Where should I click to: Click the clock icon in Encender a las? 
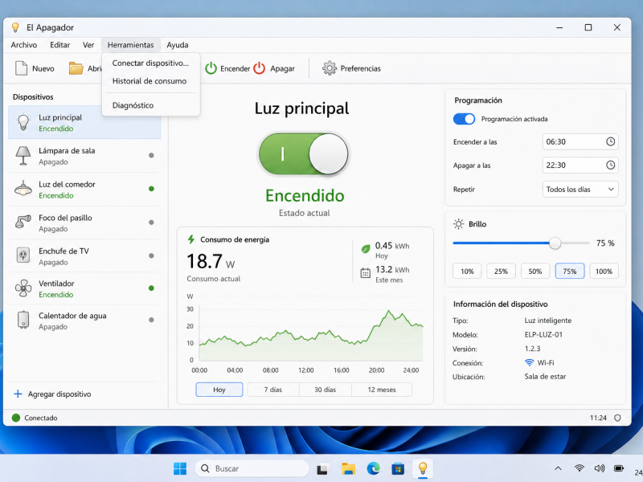click(610, 142)
